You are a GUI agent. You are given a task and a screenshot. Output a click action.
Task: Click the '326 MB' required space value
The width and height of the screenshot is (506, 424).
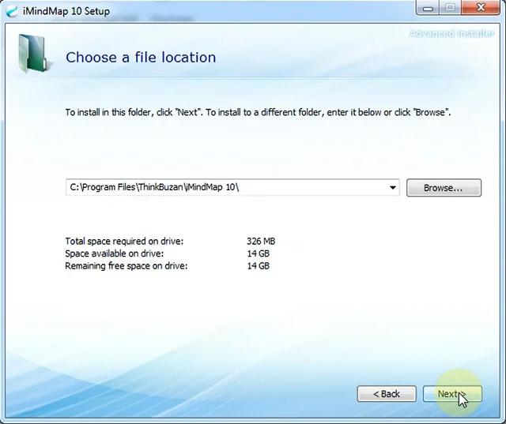(261, 241)
